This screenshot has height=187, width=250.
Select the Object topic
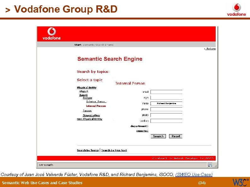click(84, 91)
